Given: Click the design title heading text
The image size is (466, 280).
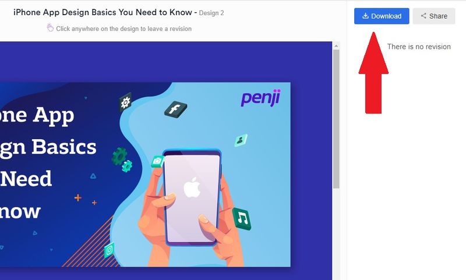Looking at the screenshot, I should tap(103, 12).
